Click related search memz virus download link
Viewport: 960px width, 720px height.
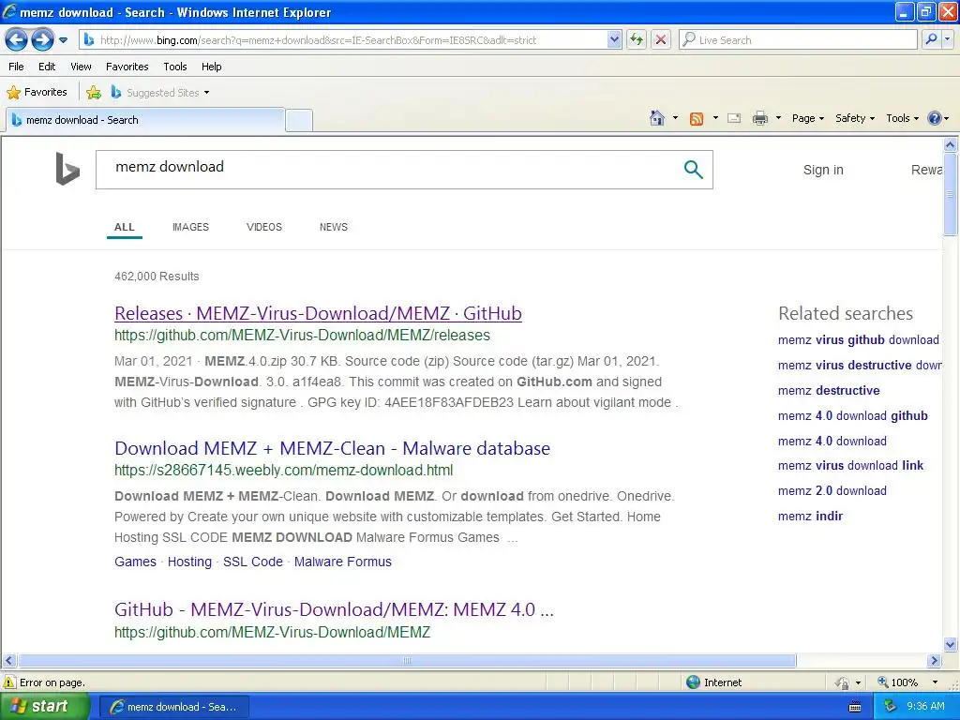tap(850, 466)
